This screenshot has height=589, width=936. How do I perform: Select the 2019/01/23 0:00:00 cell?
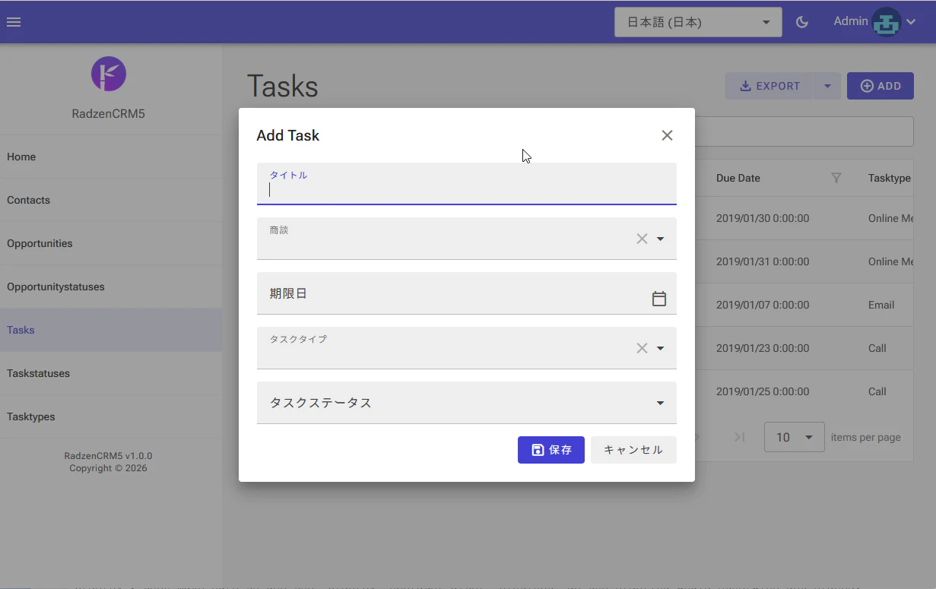[x=763, y=348]
